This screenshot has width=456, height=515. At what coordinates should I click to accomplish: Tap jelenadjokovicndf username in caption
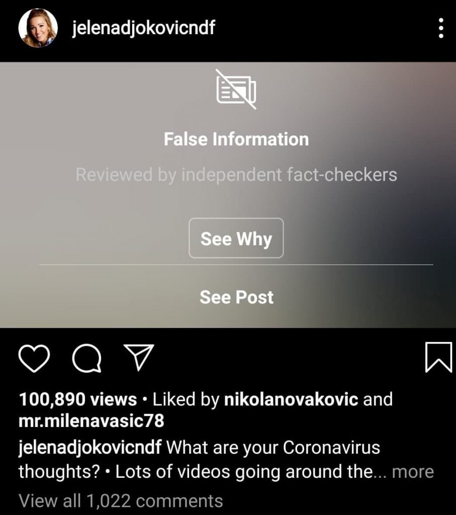90,448
